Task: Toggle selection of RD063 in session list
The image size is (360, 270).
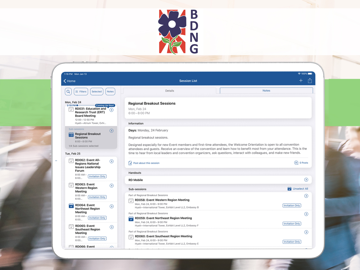Action: pos(71,185)
